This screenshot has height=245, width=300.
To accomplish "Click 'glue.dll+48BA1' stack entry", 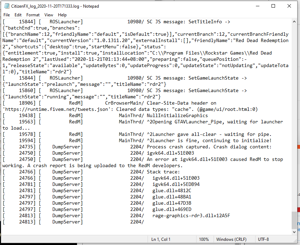I will click(x=172, y=197).
